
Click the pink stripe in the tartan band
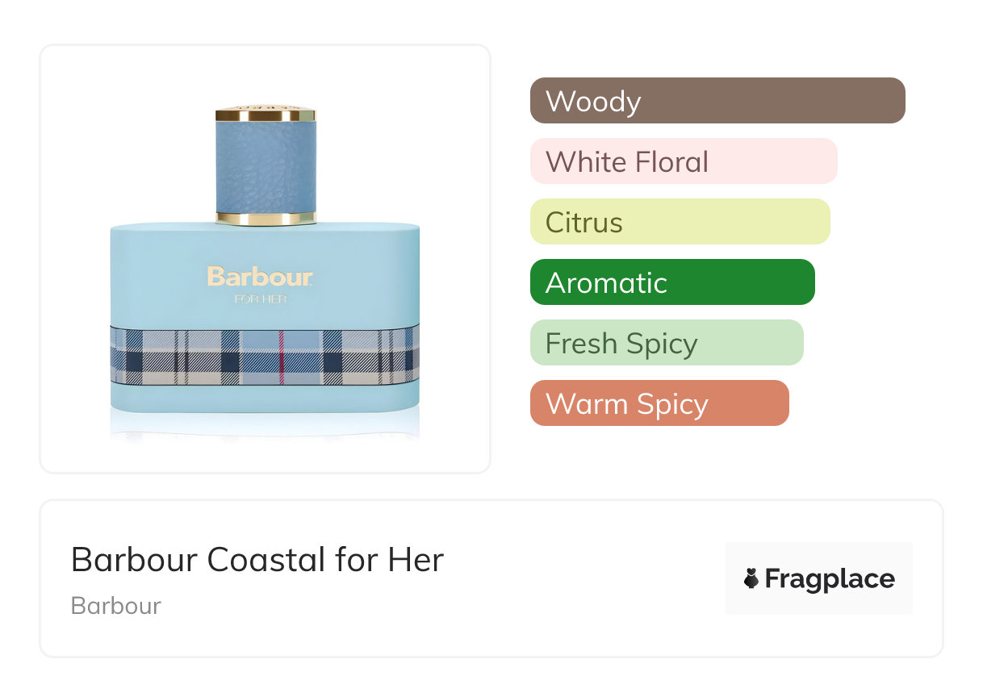pos(280,356)
